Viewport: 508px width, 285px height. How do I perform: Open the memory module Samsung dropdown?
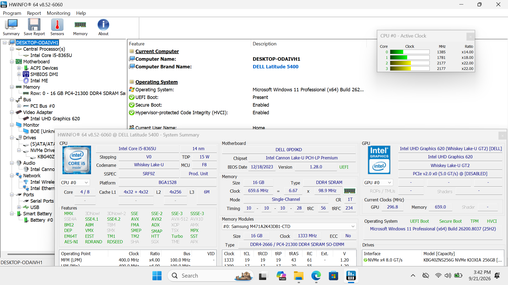click(289, 226)
